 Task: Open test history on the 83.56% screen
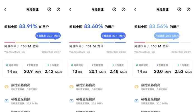(x=179, y=9)
